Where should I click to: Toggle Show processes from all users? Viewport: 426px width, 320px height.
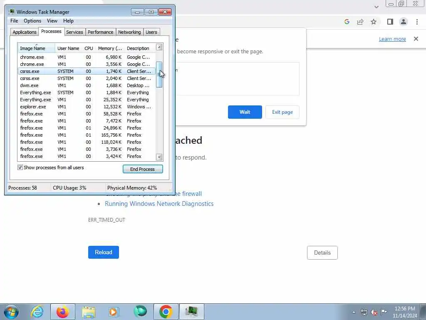point(20,167)
